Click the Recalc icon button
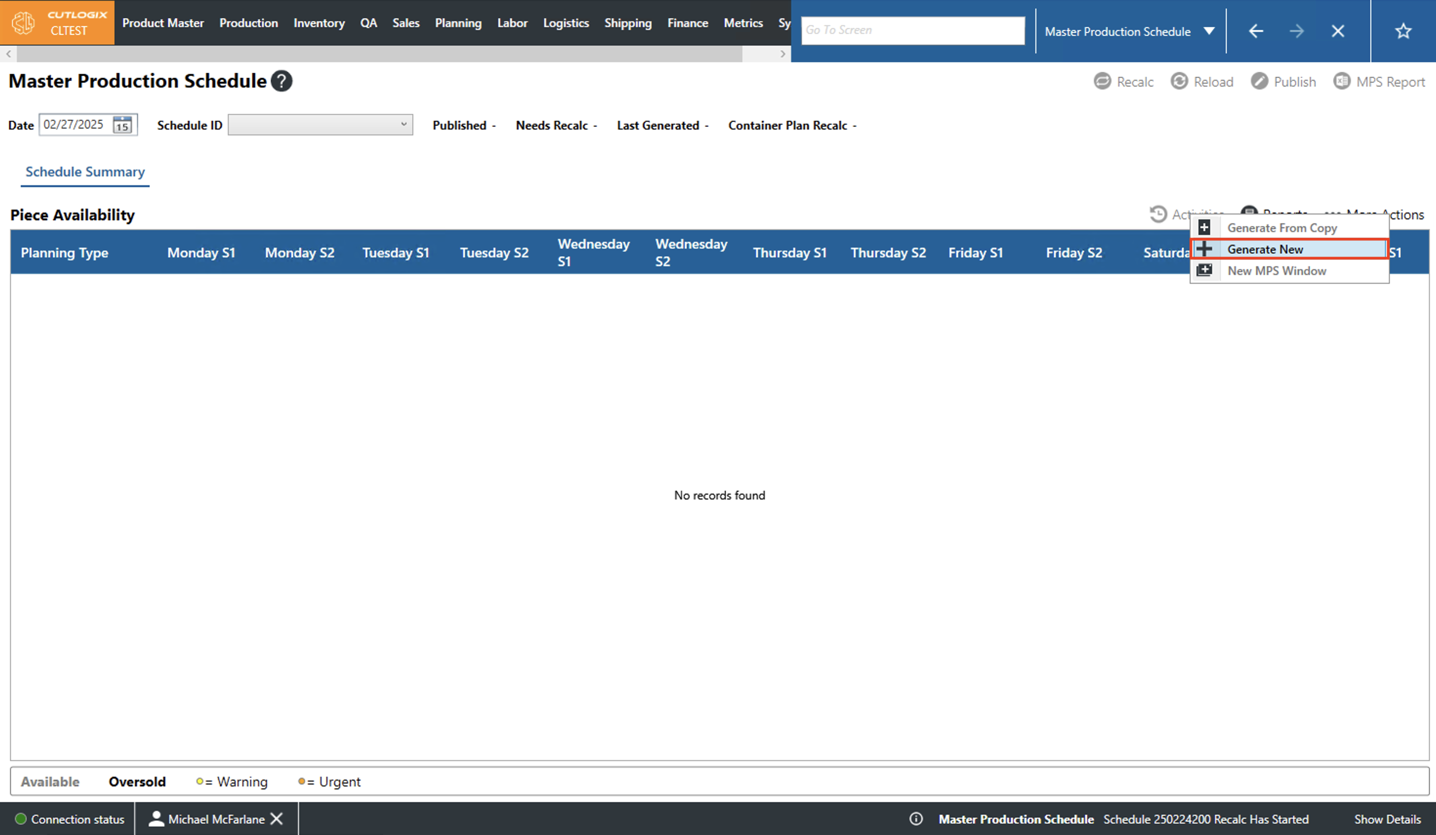 (1102, 82)
